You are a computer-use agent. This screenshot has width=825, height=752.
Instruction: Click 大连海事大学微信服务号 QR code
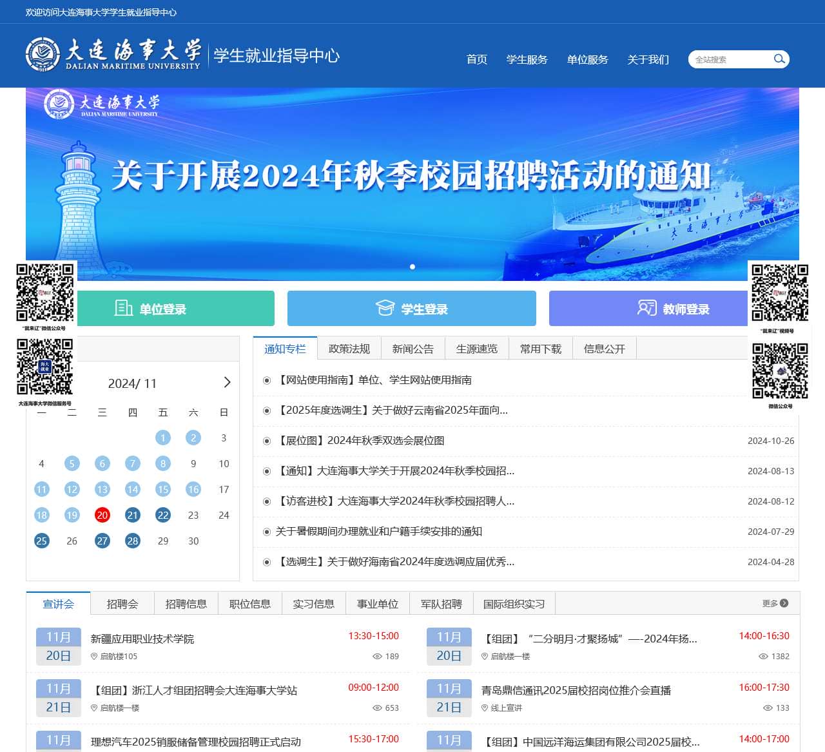pos(45,367)
